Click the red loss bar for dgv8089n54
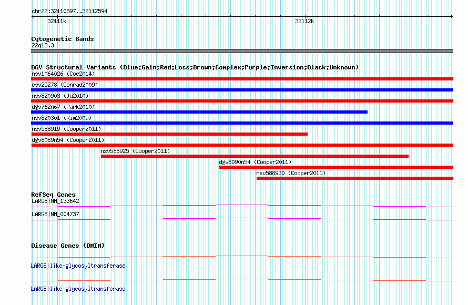The width and height of the screenshot is (468, 305). pyautogui.click(x=242, y=145)
